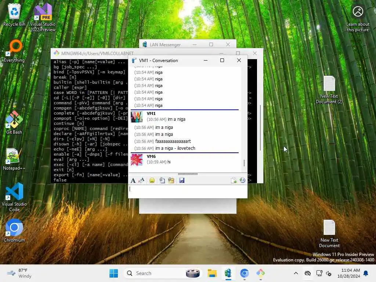Click the VM6 sender name header
376x282 pixels.
click(151, 156)
